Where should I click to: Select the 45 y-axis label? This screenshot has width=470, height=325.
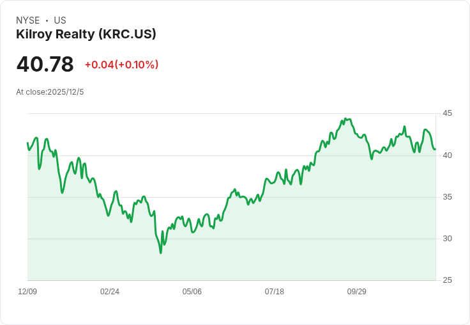pyautogui.click(x=448, y=113)
